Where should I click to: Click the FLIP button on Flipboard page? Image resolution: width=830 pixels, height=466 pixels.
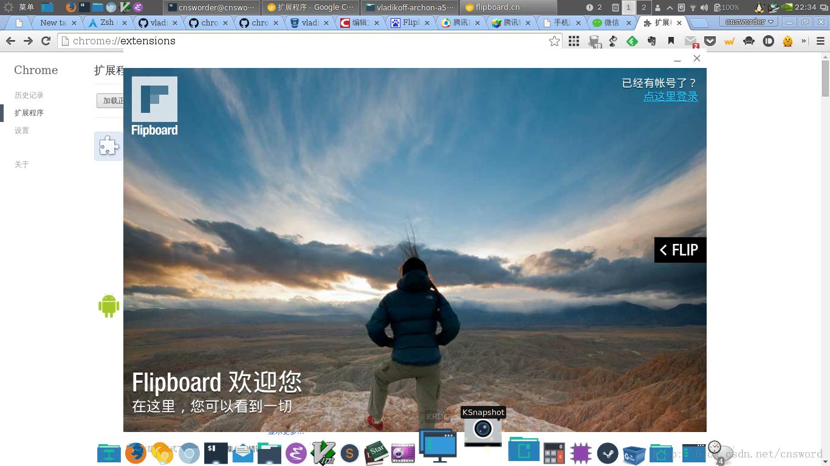[680, 250]
